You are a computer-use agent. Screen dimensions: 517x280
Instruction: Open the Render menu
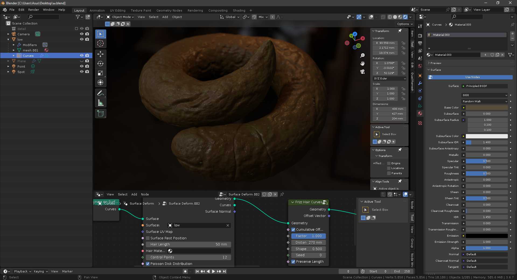point(33,10)
